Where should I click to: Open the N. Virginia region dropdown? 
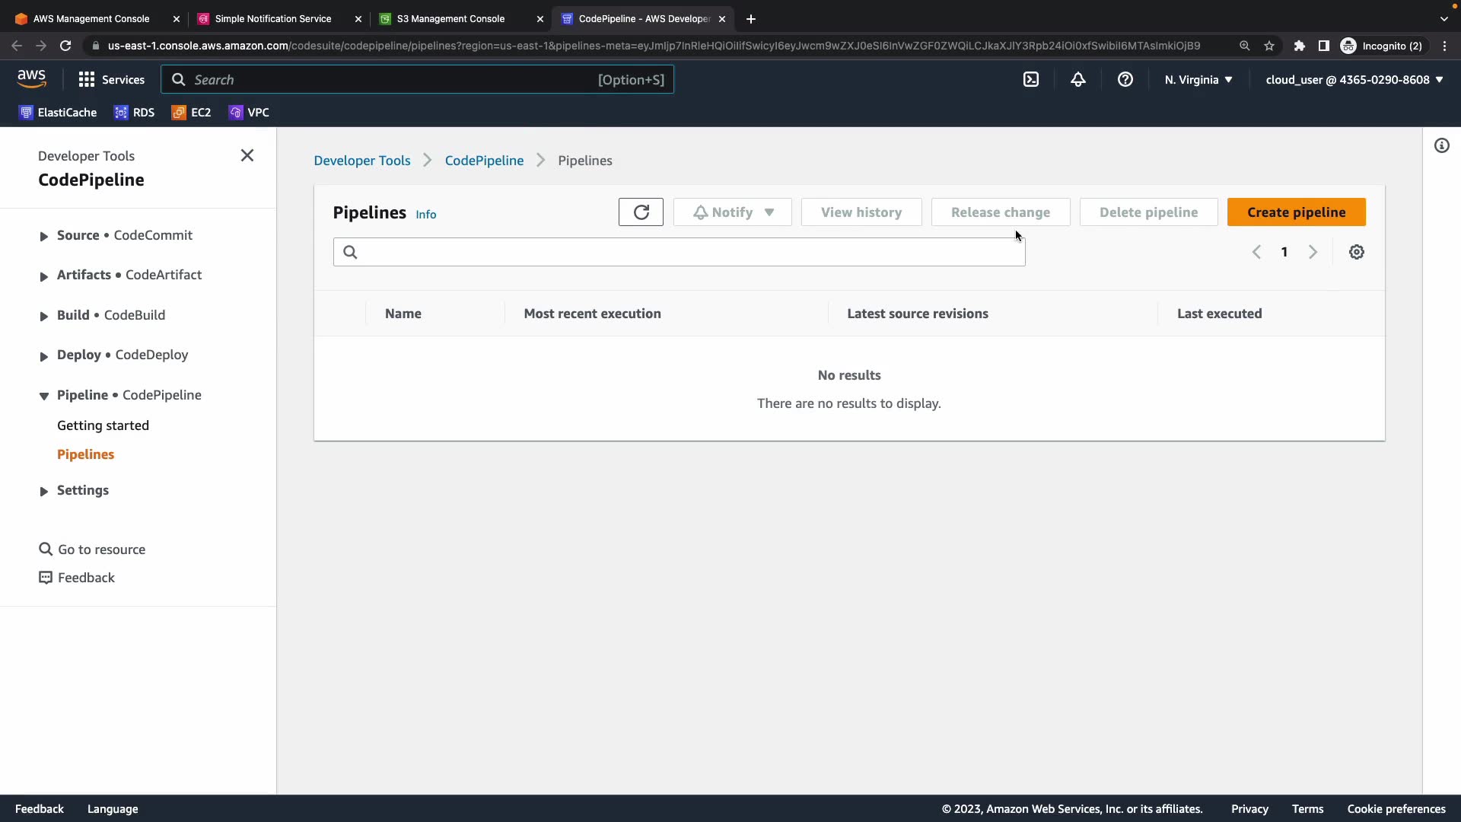click(x=1198, y=79)
